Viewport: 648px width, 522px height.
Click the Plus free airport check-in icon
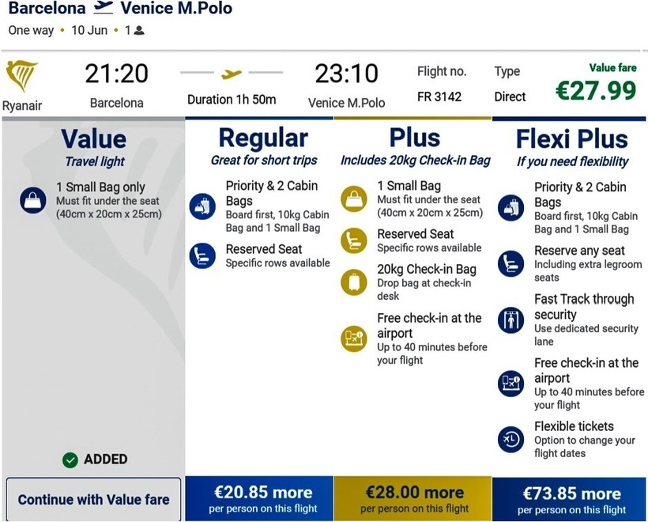pos(353,339)
